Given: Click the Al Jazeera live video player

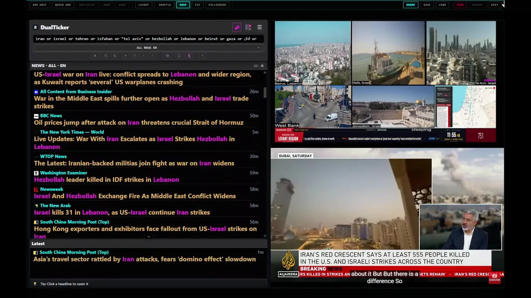Looking at the screenshot, I should 387,217.
